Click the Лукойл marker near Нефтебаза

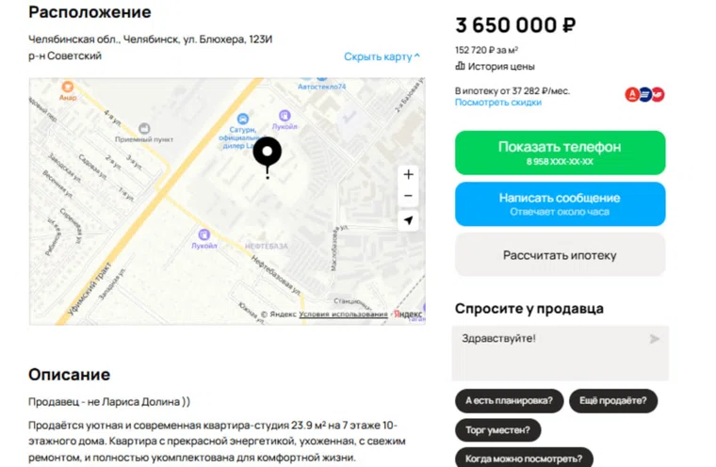coord(203,233)
